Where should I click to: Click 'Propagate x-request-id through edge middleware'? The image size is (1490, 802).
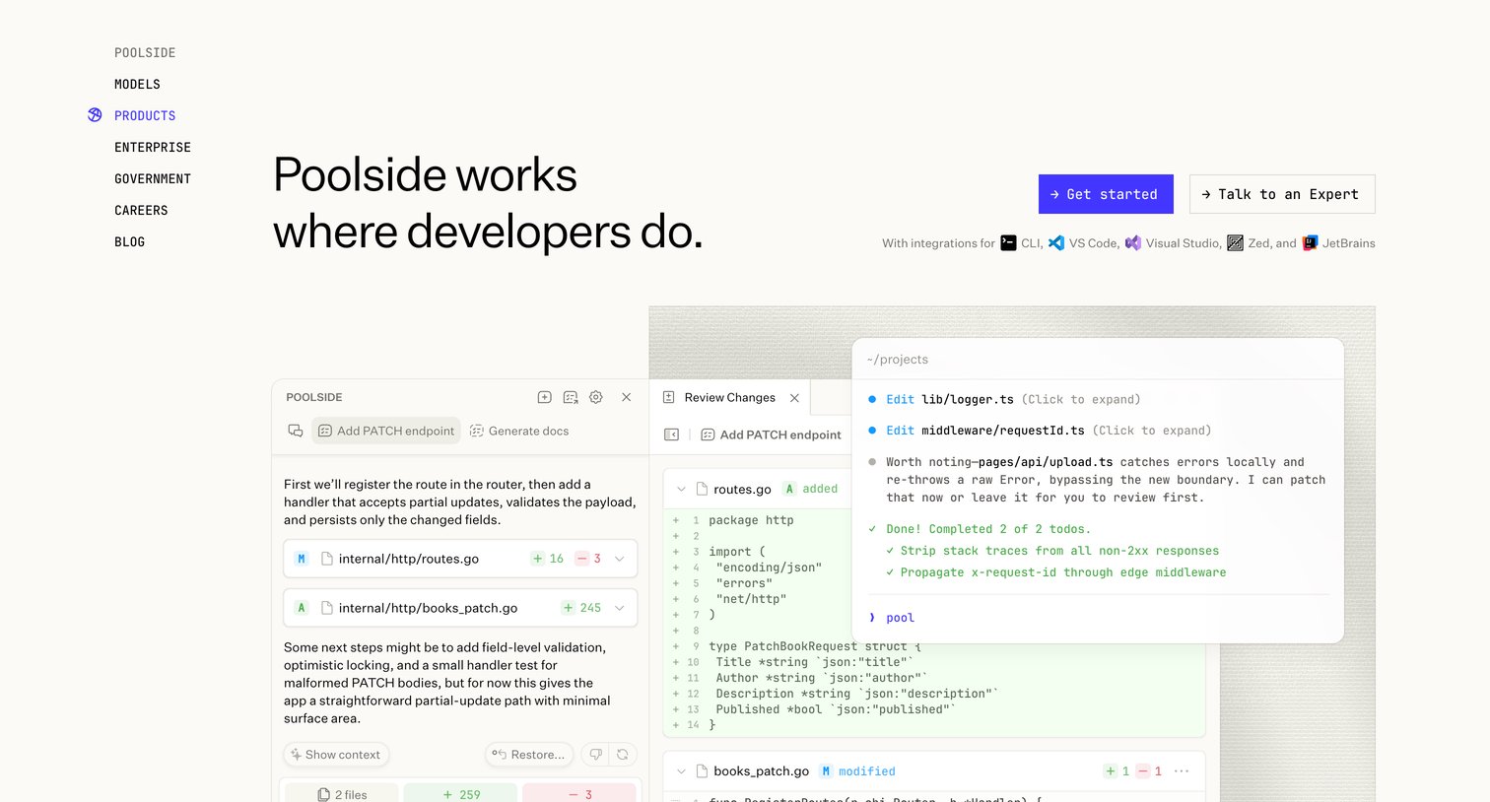click(1063, 572)
